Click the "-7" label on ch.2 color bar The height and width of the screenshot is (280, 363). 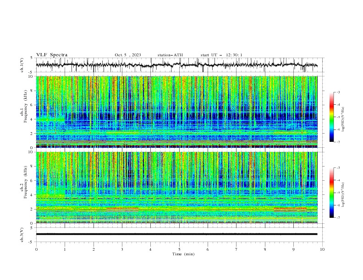click(338, 217)
